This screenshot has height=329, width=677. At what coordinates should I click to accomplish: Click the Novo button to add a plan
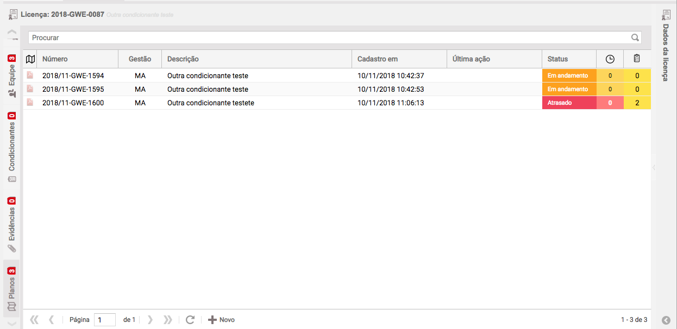click(221, 320)
